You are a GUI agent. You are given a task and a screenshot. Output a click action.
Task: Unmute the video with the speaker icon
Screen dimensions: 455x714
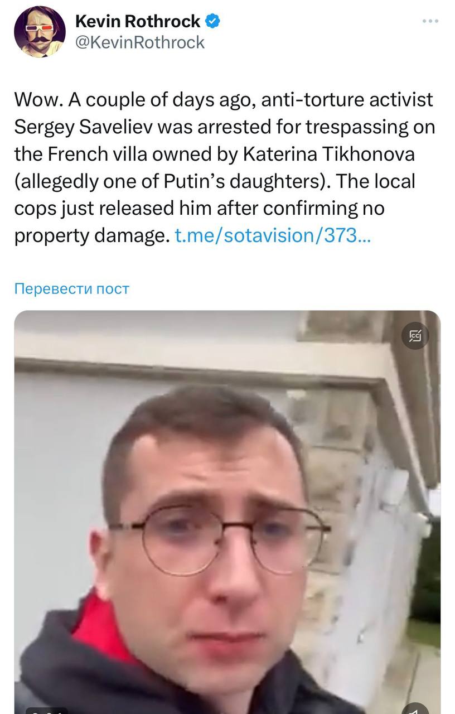415,708
